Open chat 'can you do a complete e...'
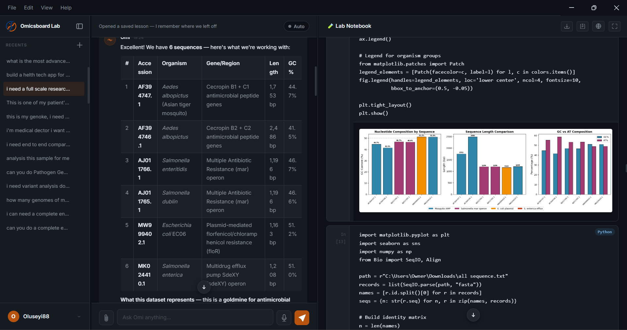This screenshot has height=330, width=627. [44, 228]
